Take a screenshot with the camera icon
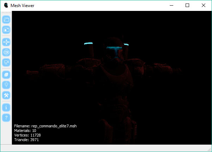Image resolution: width=212 pixels, height=152 pixels. [x=6, y=30]
